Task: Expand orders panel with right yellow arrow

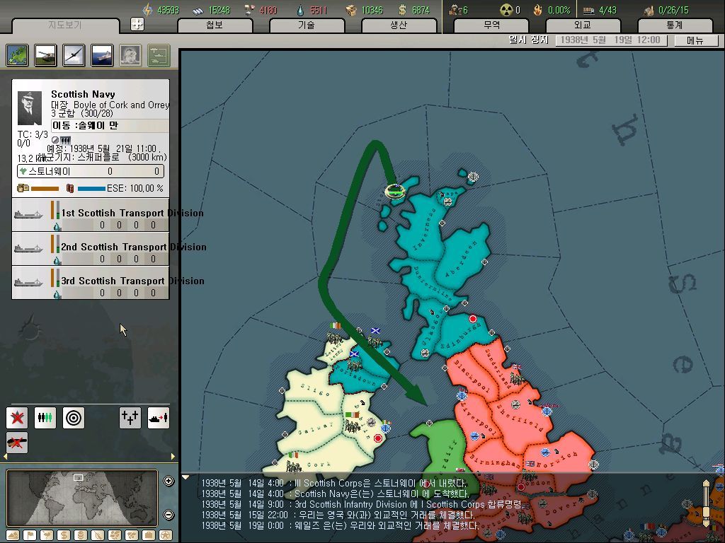Action: tap(173, 457)
